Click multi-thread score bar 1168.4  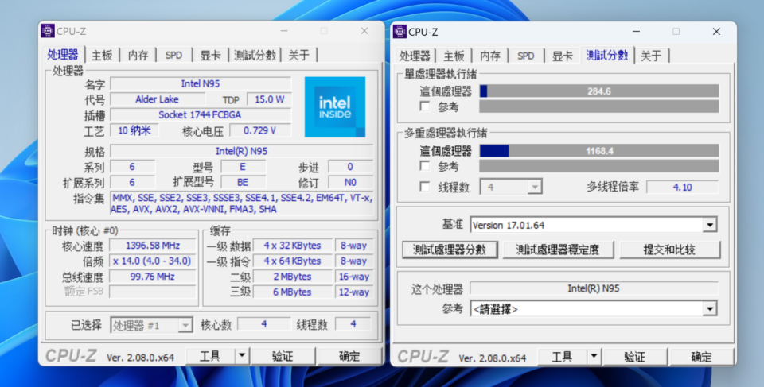point(599,151)
